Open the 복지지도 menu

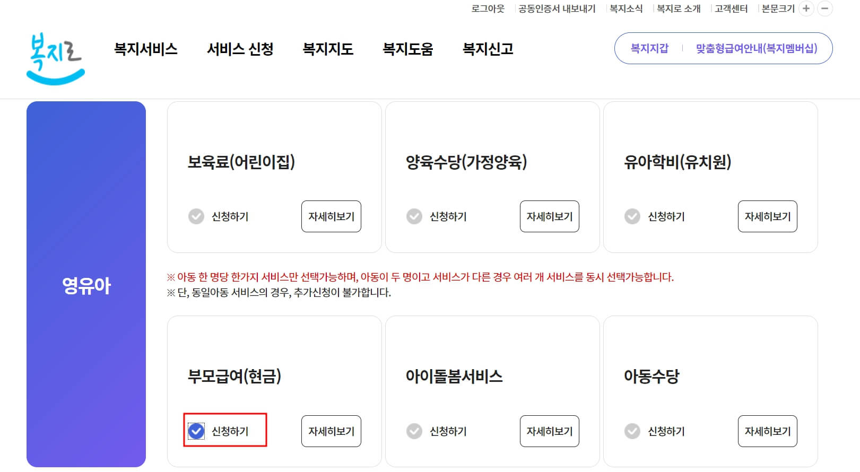pos(328,49)
